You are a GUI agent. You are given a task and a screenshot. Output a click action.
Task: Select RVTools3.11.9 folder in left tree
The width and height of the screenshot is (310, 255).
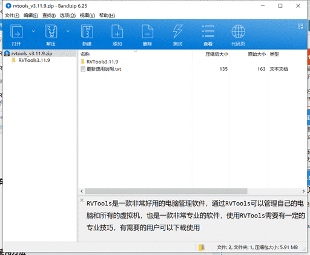(34, 60)
